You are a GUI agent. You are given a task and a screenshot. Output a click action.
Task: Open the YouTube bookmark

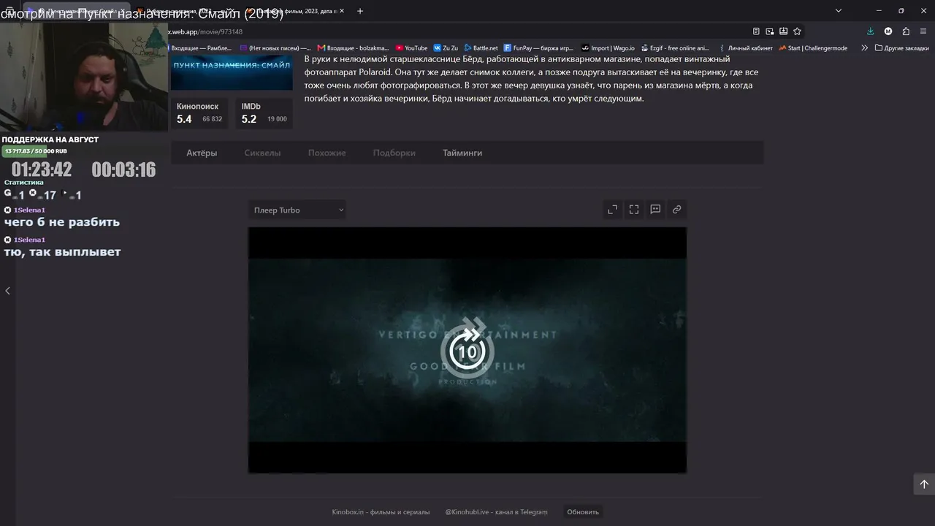[x=411, y=48]
